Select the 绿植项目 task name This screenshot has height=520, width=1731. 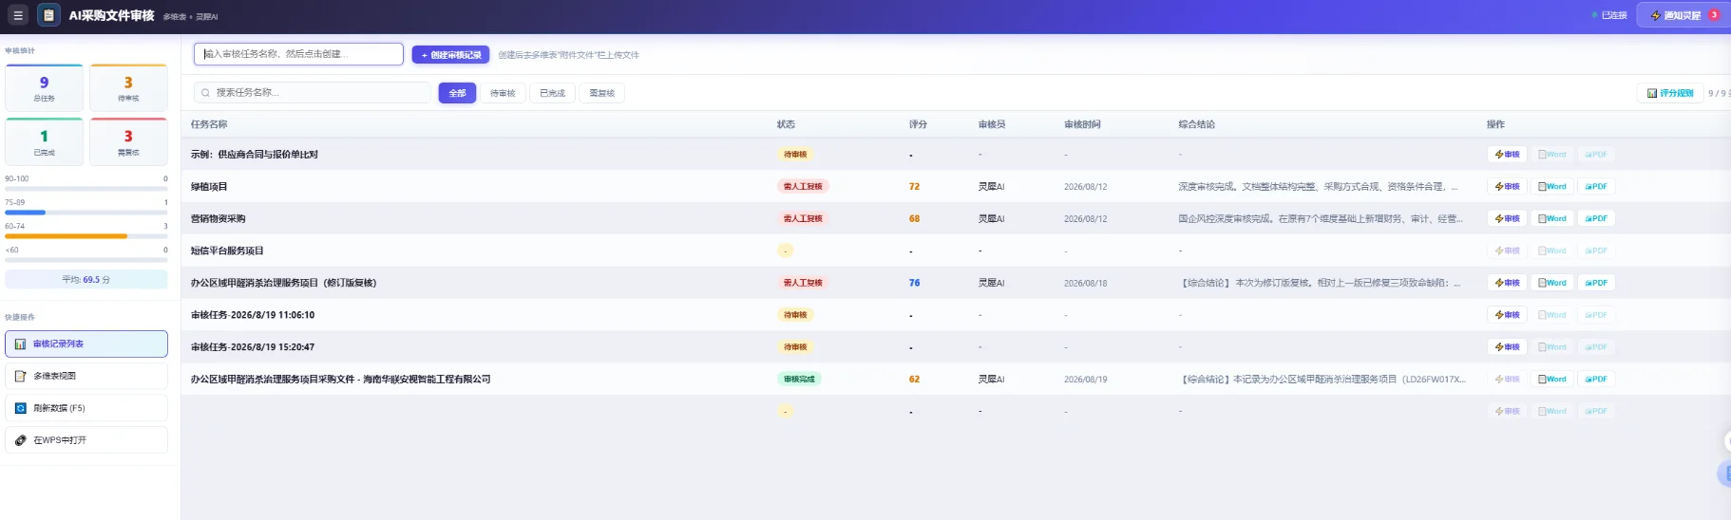(209, 187)
